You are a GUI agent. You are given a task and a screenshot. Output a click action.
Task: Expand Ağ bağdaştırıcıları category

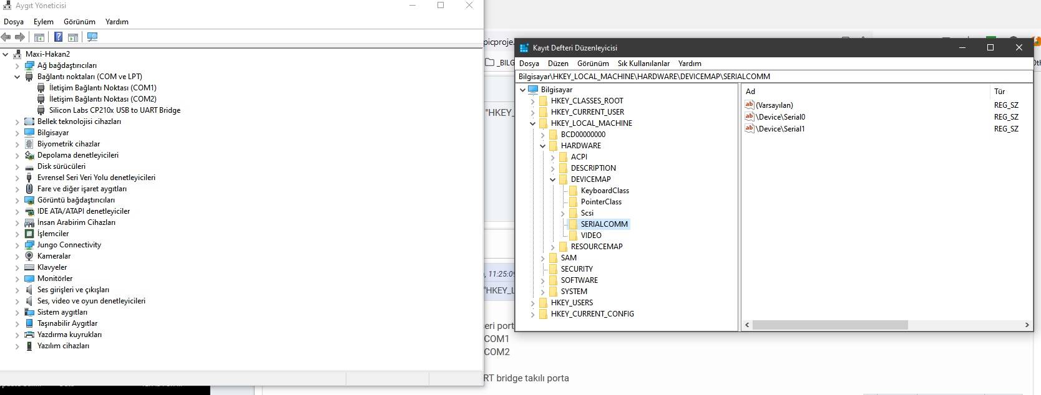[17, 65]
